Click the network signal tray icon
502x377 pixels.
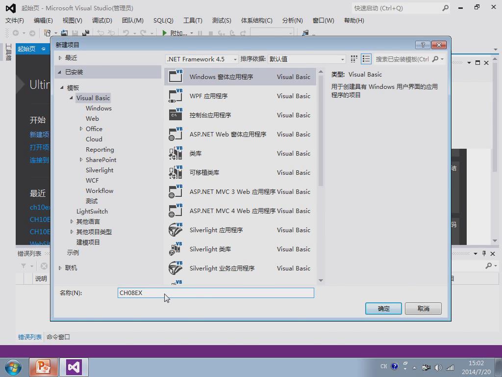point(450,367)
